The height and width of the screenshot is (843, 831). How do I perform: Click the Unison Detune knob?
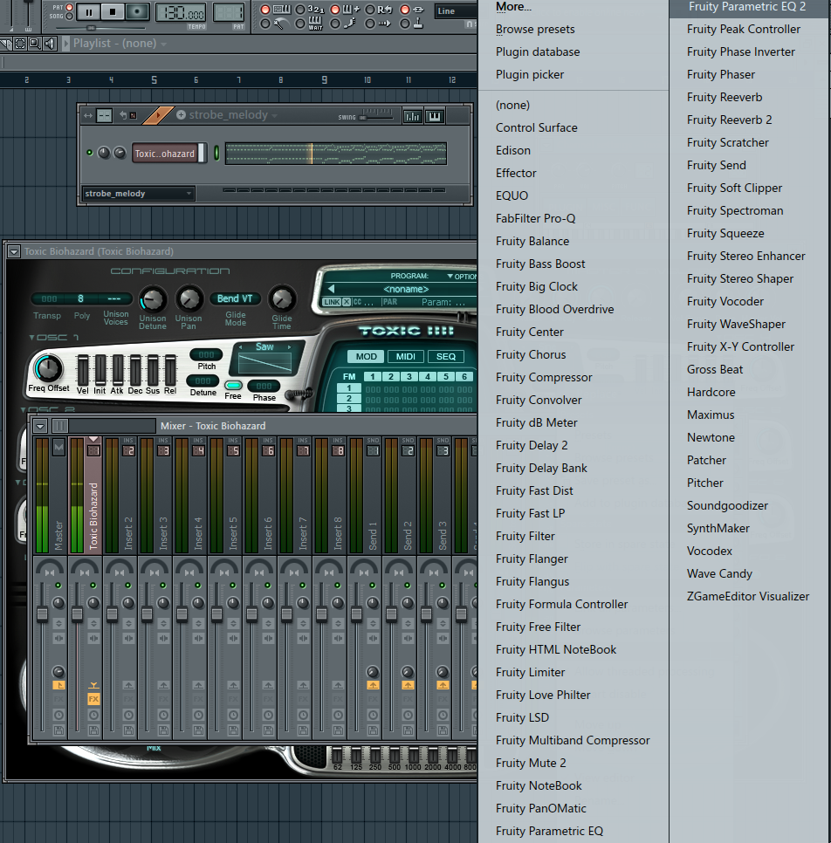click(x=153, y=299)
